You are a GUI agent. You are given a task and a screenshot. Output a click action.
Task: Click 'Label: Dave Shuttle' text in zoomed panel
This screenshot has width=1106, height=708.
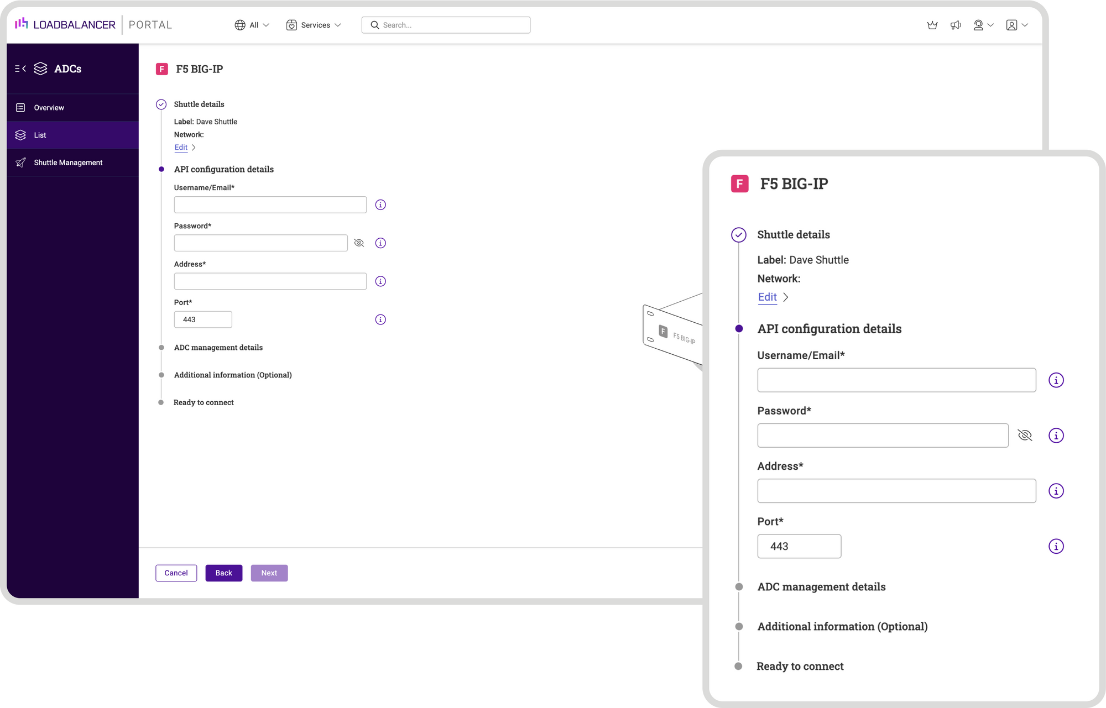pyautogui.click(x=803, y=260)
